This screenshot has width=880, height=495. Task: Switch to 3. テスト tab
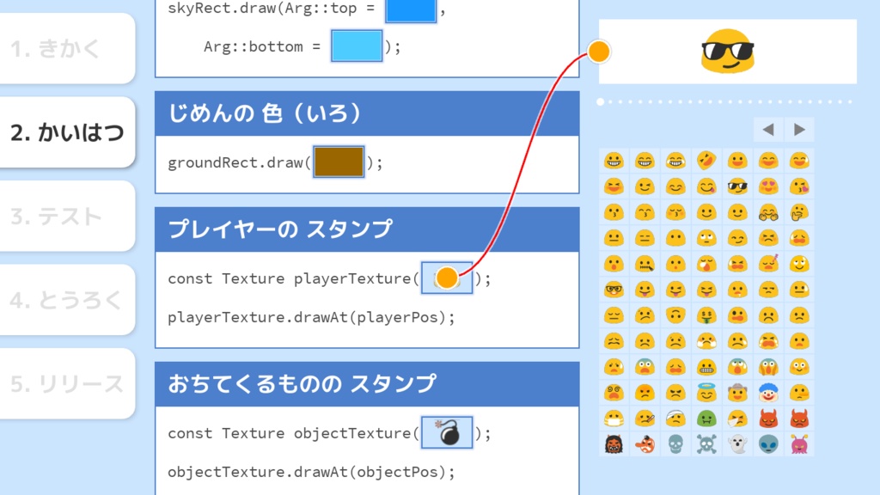pos(67,216)
